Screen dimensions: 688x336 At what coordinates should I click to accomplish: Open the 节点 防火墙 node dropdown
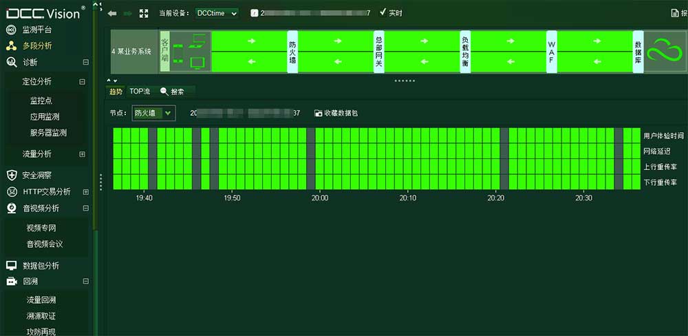(153, 113)
